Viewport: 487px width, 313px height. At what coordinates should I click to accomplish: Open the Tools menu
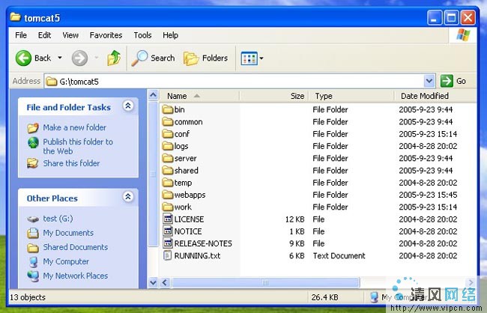(x=142, y=35)
